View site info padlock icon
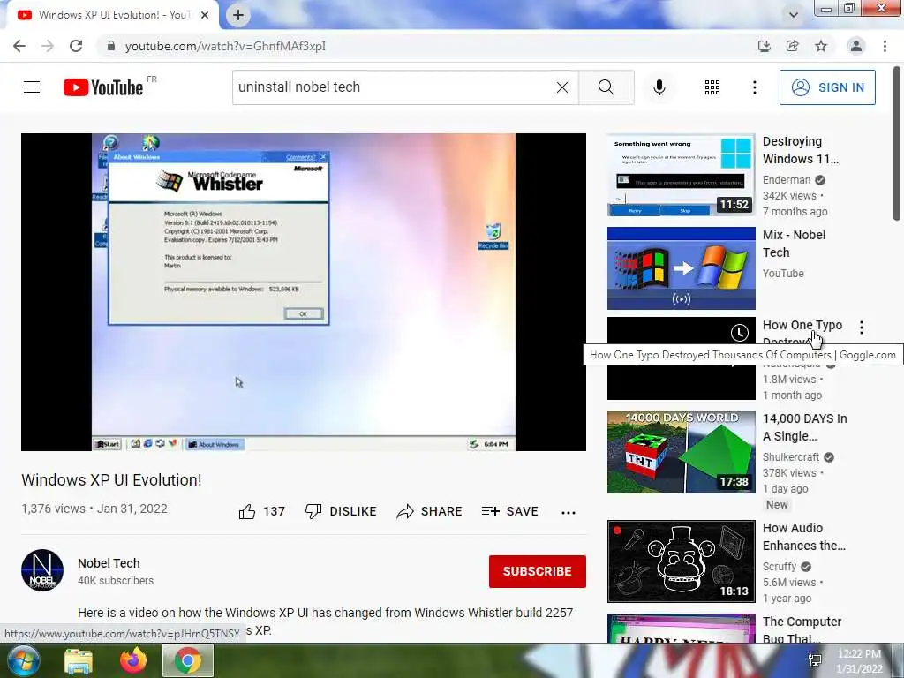 pos(110,46)
